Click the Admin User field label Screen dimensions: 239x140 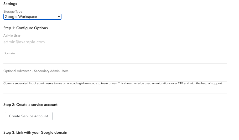12,36
